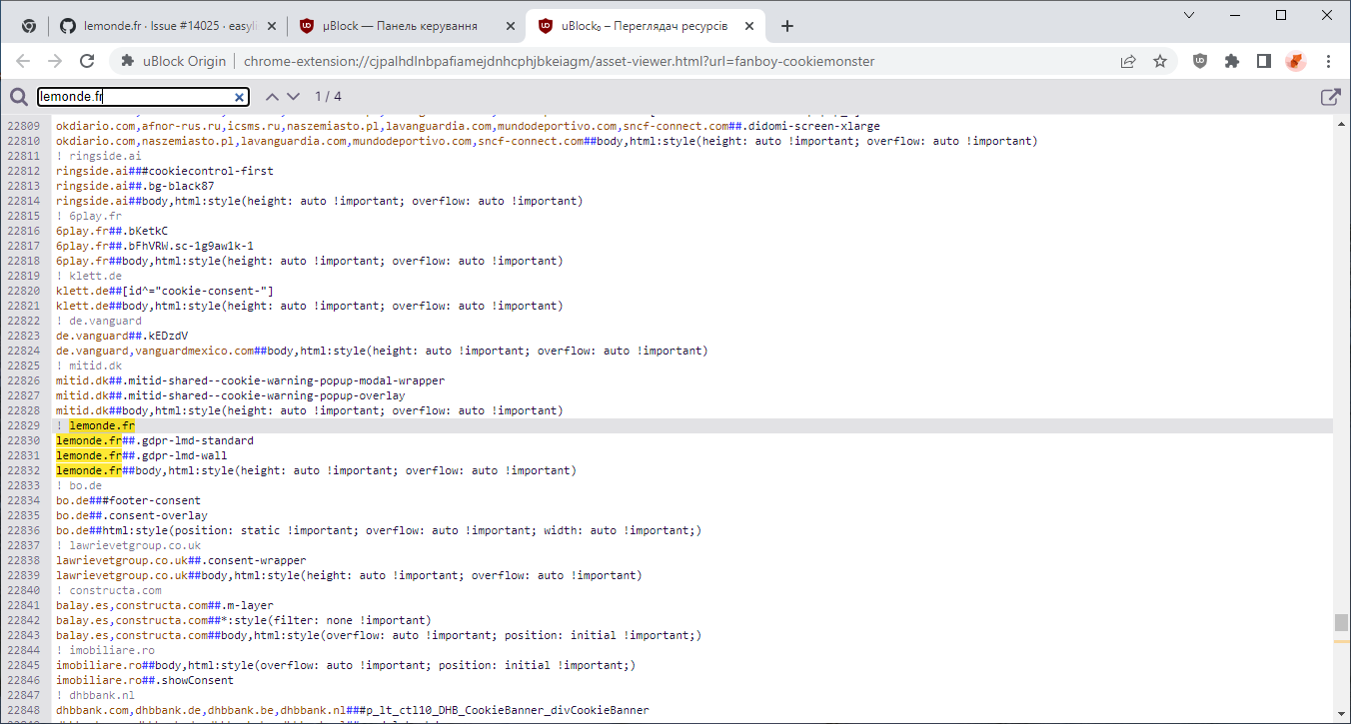Open the side panel icon
Image resolution: width=1351 pixels, height=724 pixels.
coord(1263,61)
